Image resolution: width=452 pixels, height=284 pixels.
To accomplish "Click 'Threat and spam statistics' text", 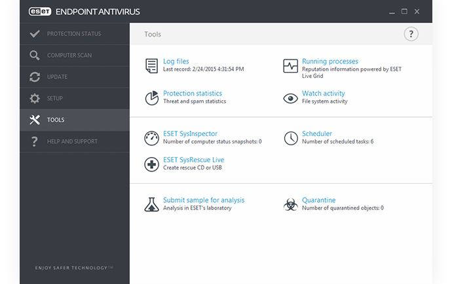I will 195,101.
